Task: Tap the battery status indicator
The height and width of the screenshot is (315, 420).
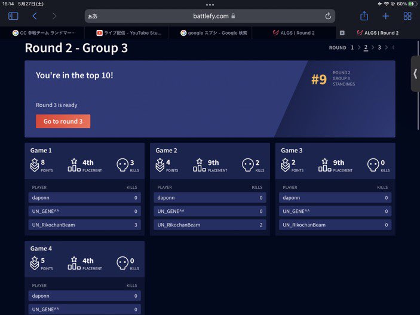Action: tap(412, 4)
